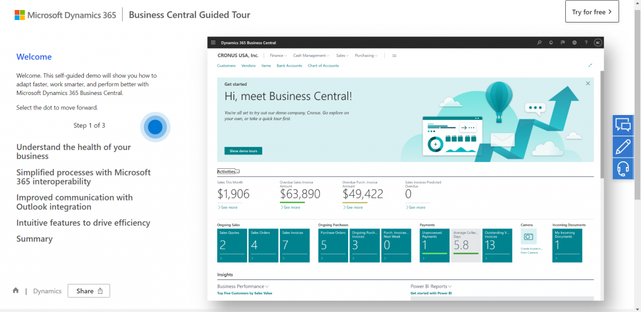Viewport: 641px width, 312px height.
Task: Click the Share button
Action: pos(89,291)
